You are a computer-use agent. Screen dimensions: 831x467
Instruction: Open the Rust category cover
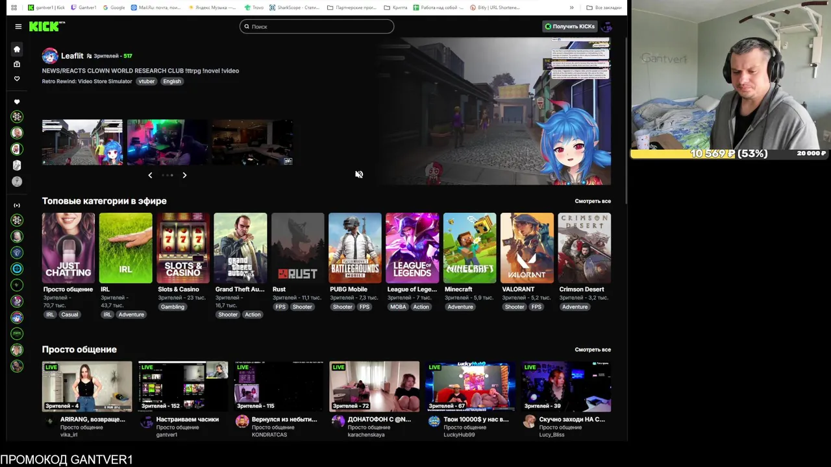[297, 248]
